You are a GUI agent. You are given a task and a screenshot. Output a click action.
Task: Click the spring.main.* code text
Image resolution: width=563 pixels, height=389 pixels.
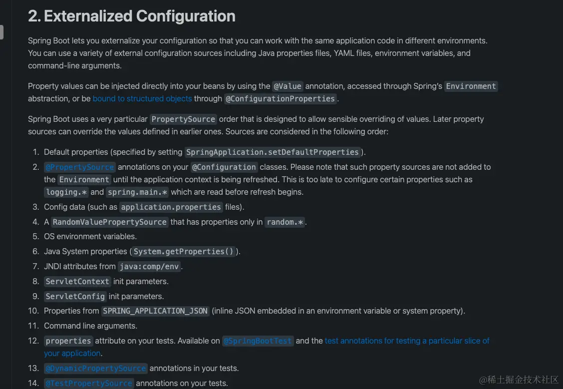pyautogui.click(x=137, y=192)
